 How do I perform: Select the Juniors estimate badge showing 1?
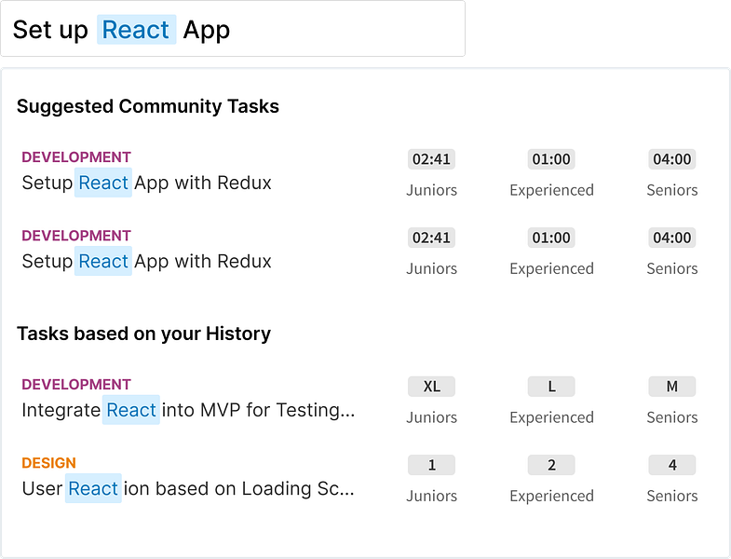431,465
